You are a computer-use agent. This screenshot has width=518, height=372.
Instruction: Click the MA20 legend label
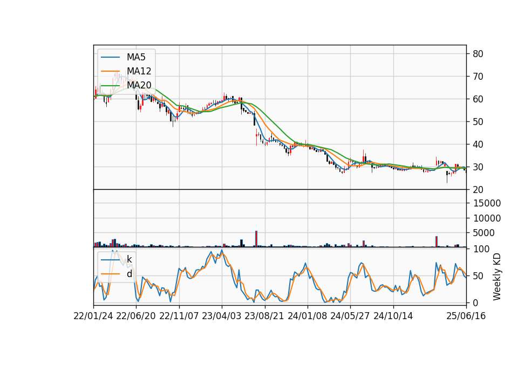(x=139, y=85)
